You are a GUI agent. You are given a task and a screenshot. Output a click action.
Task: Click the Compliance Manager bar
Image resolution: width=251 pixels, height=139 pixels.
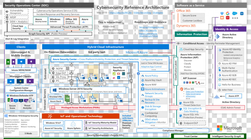click(173, 130)
